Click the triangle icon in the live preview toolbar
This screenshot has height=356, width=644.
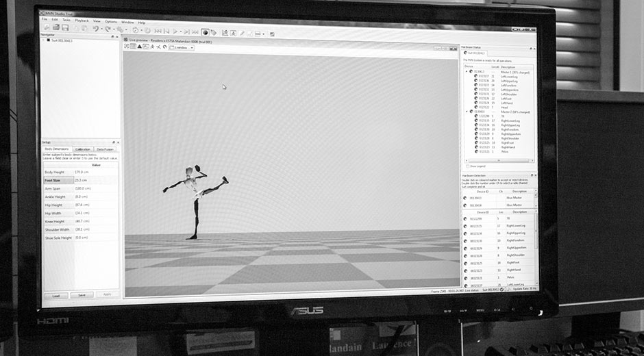(x=139, y=47)
